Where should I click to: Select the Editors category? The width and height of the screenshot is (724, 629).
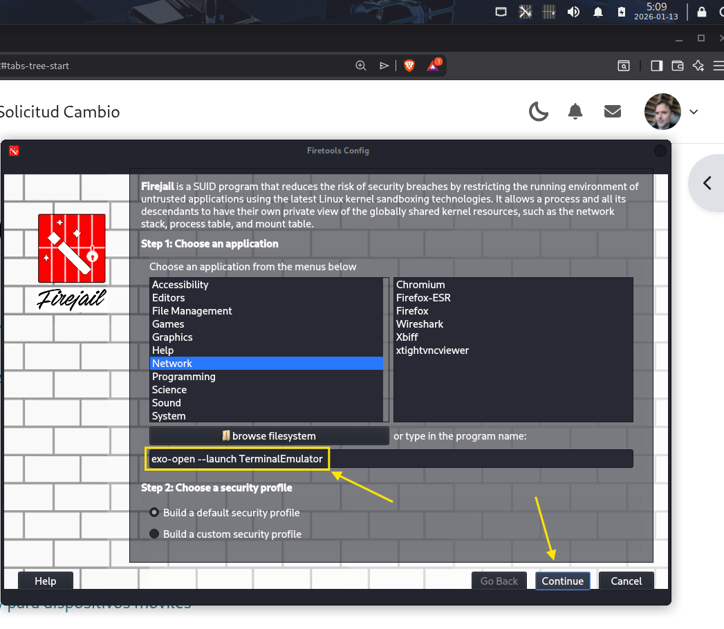click(x=266, y=298)
